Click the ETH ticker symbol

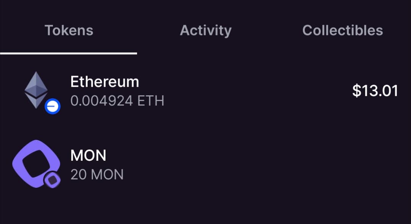coord(151,101)
